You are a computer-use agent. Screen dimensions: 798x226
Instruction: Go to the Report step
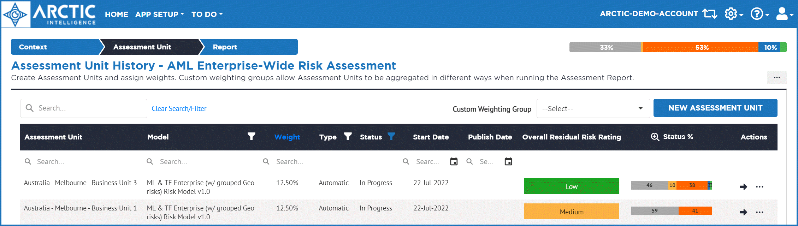pyautogui.click(x=249, y=47)
